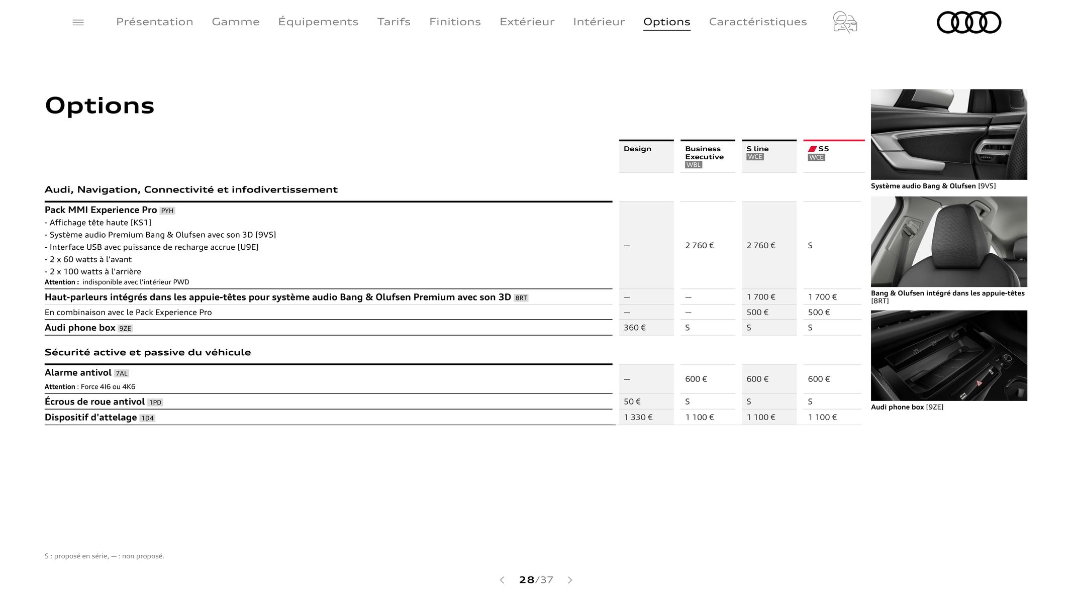Open the Intérieur tab

pyautogui.click(x=599, y=22)
